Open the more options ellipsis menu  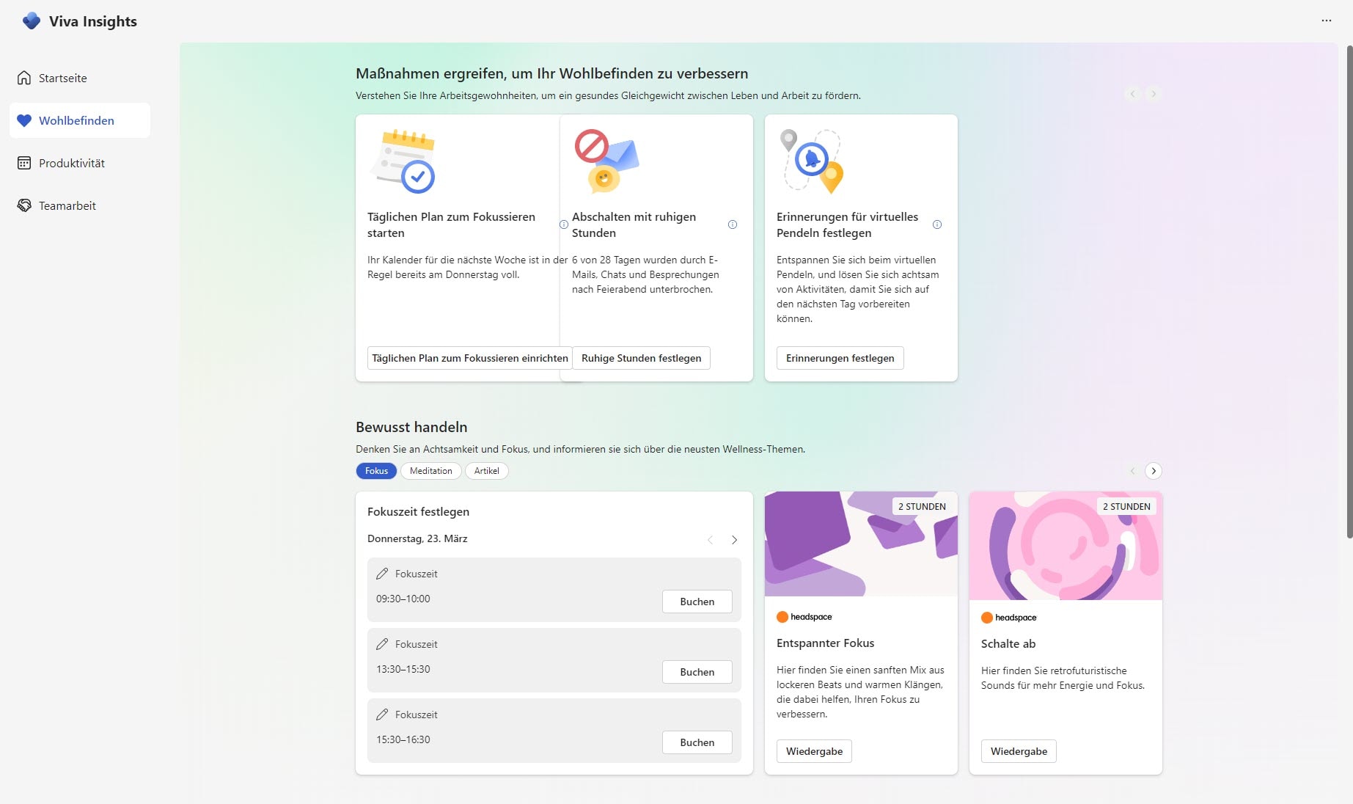[x=1326, y=21]
